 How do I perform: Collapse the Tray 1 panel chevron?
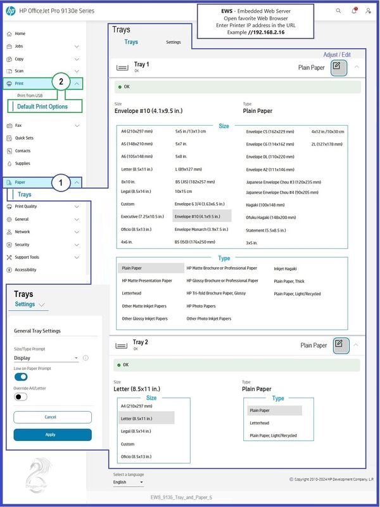tap(357, 67)
